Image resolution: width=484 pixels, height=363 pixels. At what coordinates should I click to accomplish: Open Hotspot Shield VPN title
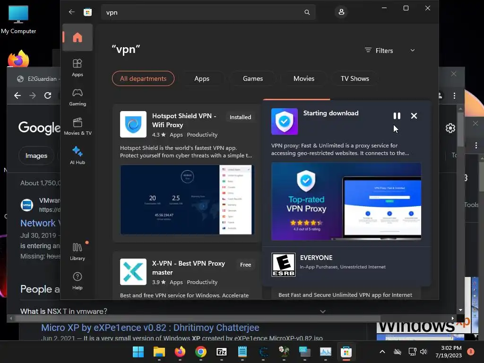184,120
